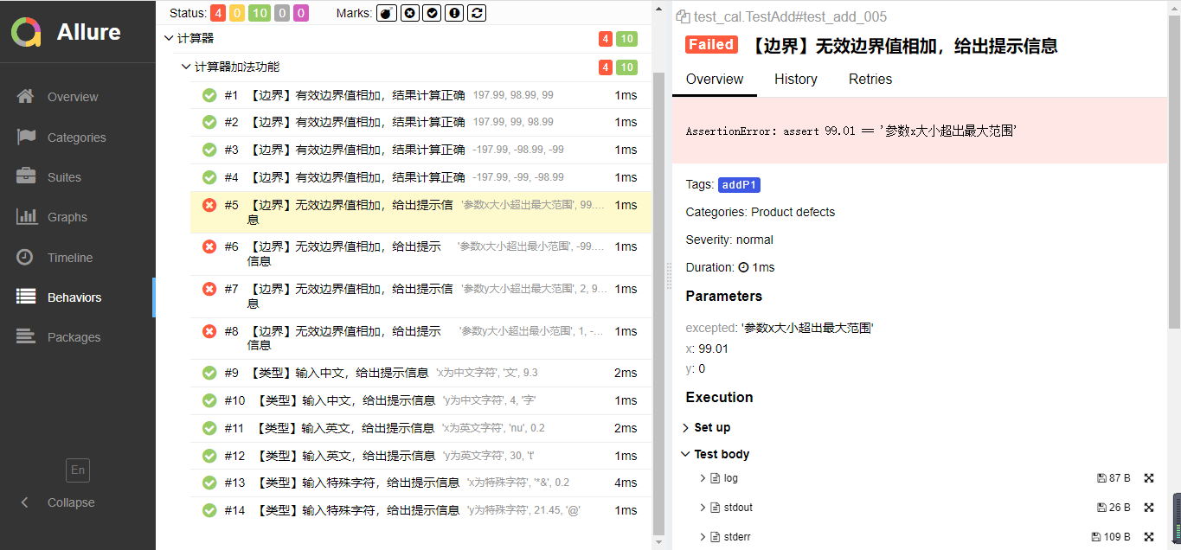Toggle the purple unknown status filter
Image resolution: width=1181 pixels, height=550 pixels.
(300, 13)
